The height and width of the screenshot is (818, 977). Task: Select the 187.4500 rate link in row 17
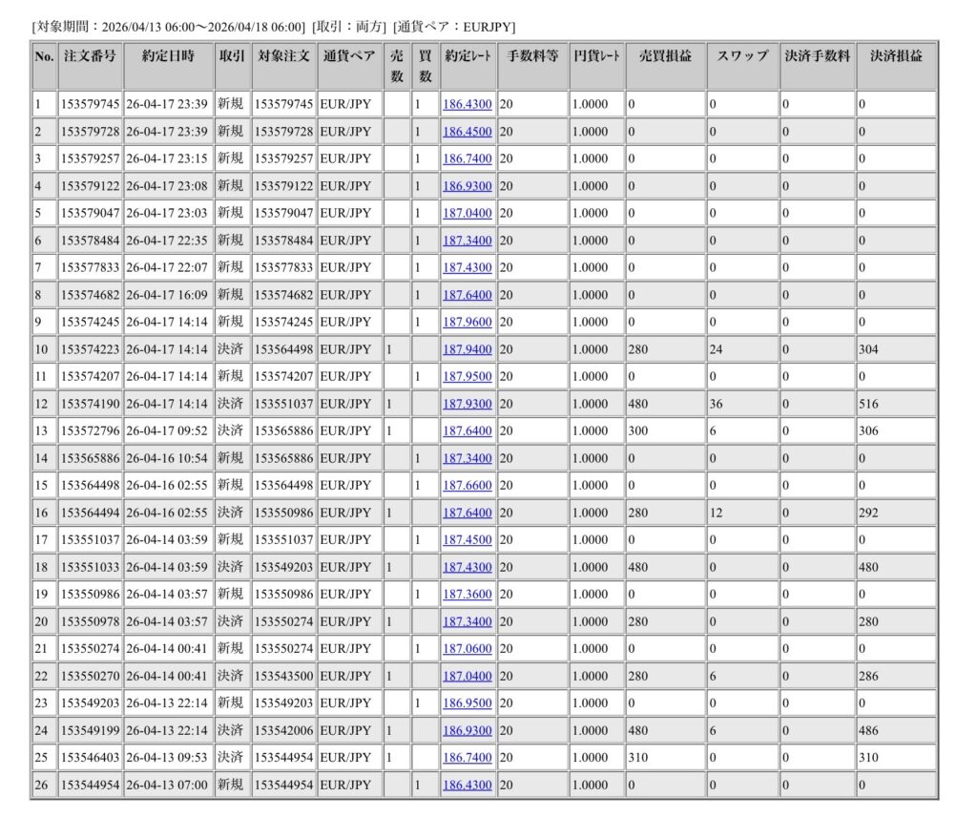468,539
